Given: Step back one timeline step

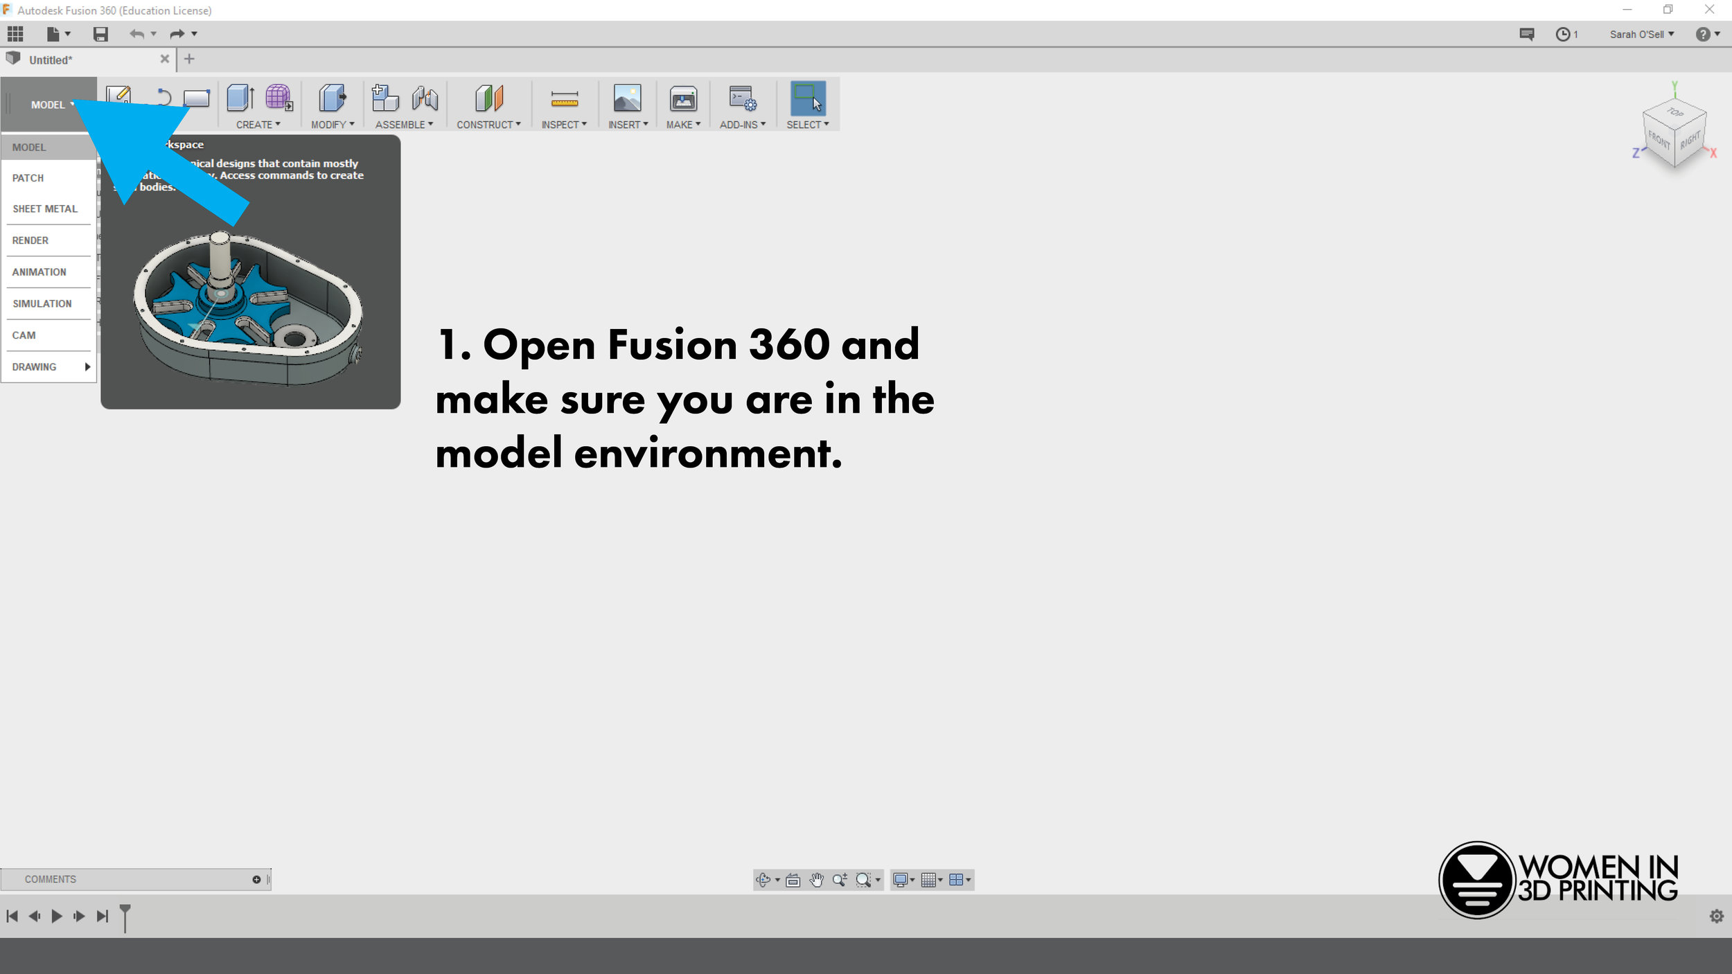Looking at the screenshot, I should (x=35, y=917).
